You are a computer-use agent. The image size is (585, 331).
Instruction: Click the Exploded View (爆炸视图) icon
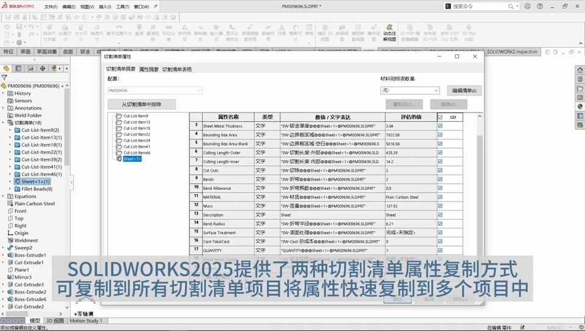point(374,33)
